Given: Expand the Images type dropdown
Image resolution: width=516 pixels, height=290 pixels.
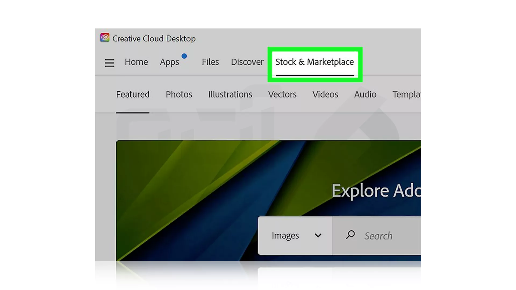Looking at the screenshot, I should [x=295, y=235].
